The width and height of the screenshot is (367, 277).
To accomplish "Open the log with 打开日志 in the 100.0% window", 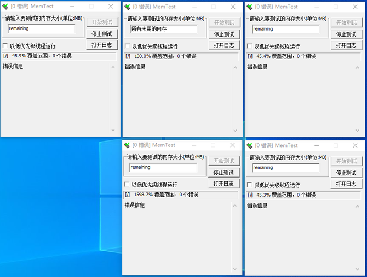I will pos(223,45).
